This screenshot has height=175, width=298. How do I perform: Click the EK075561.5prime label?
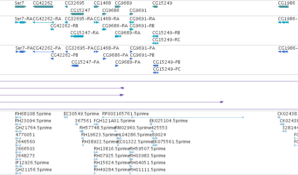click(x=171, y=142)
